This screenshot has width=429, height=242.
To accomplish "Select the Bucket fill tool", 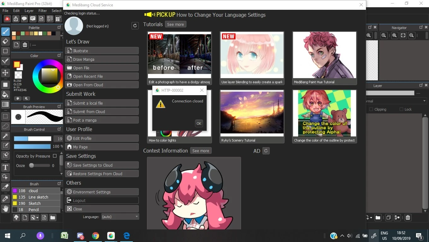I will 5,95.
